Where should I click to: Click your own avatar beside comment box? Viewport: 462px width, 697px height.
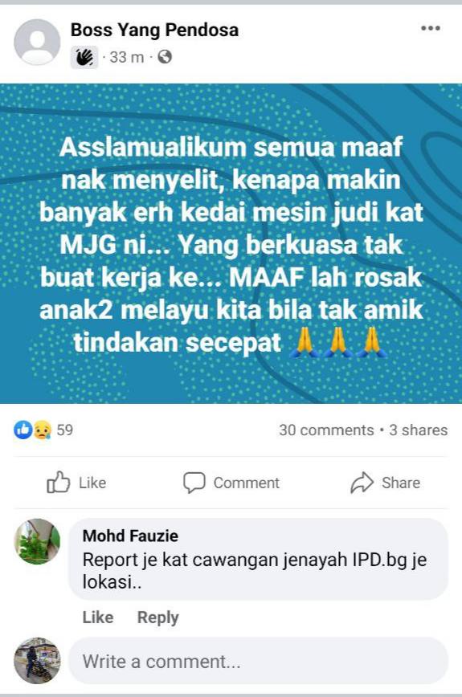coord(37,661)
